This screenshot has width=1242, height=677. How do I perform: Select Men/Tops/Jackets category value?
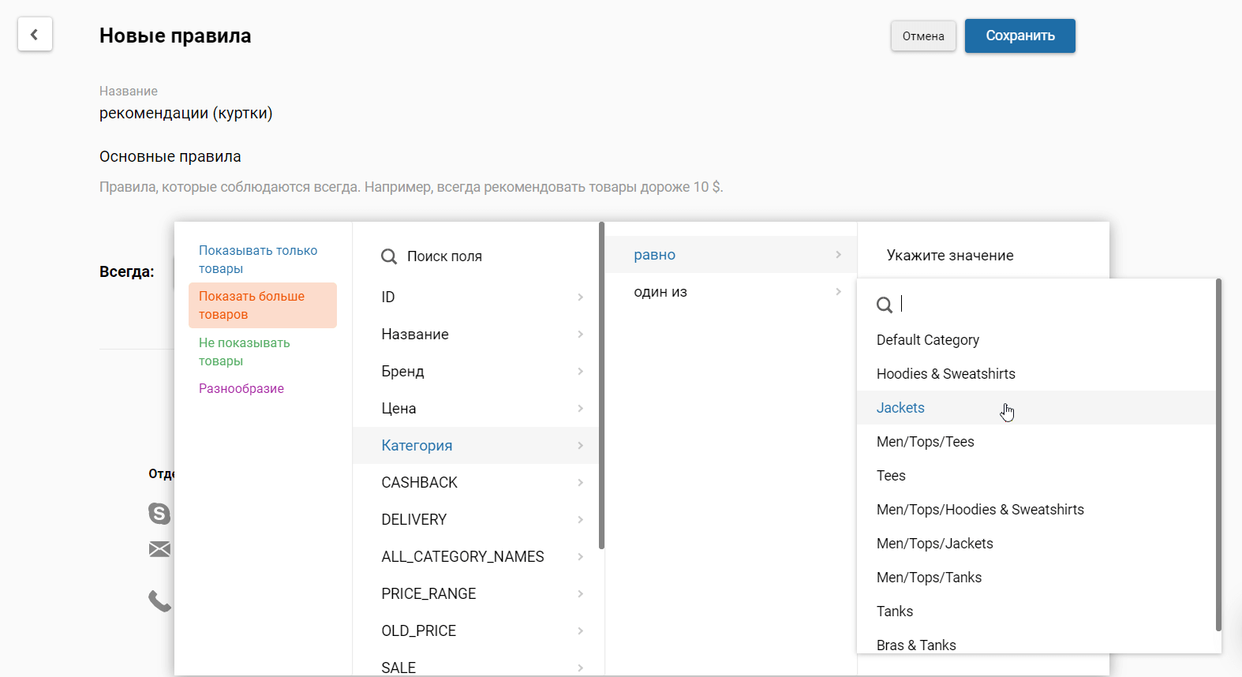tap(934, 544)
